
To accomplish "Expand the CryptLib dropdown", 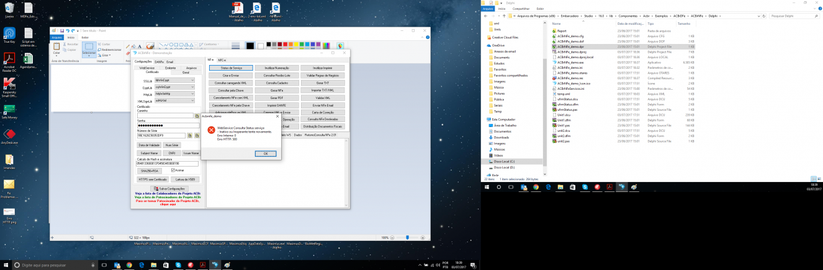I will click(x=175, y=87).
